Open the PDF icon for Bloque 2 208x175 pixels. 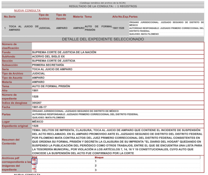(34, 166)
